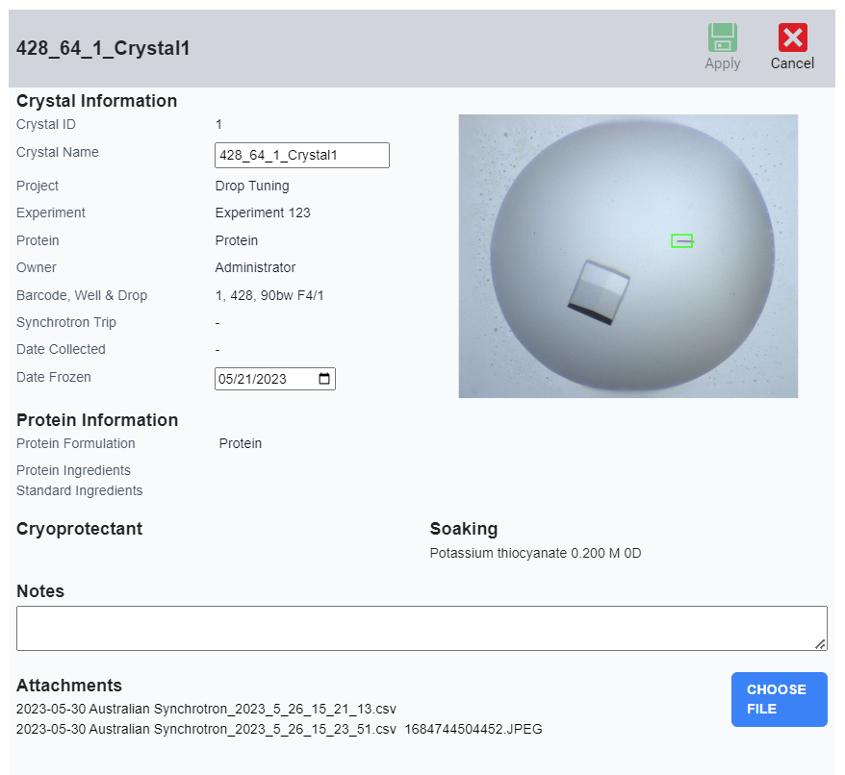
Task: Open attachment ending in 15_23_51.csv
Action: [x=206, y=729]
